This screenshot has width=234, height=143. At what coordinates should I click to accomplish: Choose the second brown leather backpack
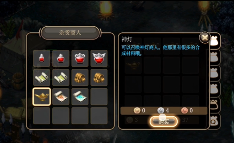(x=99, y=77)
